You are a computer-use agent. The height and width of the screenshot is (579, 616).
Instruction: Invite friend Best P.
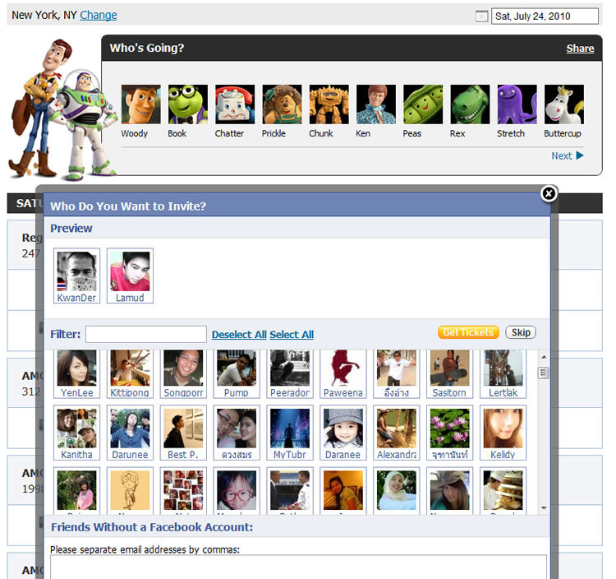(x=183, y=433)
